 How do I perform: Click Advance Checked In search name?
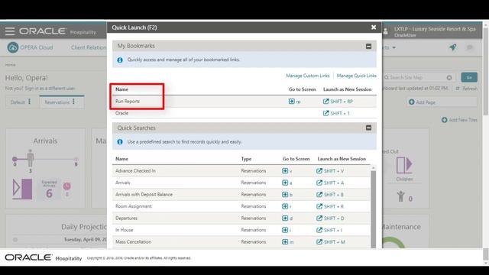pyautogui.click(x=135, y=171)
